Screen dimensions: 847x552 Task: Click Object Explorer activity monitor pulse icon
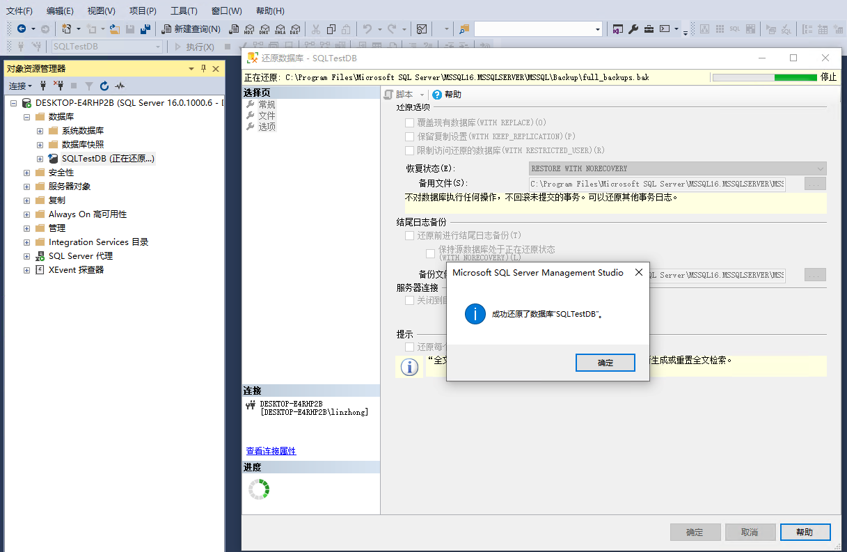click(x=120, y=86)
